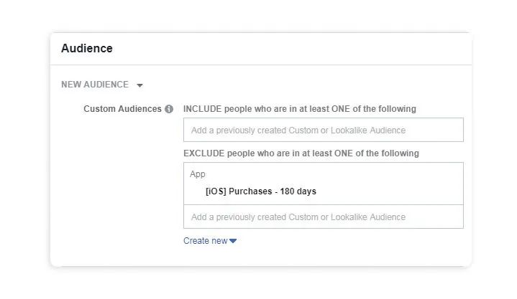Click blank area right of Create new
517x299 pixels.
[345, 241]
